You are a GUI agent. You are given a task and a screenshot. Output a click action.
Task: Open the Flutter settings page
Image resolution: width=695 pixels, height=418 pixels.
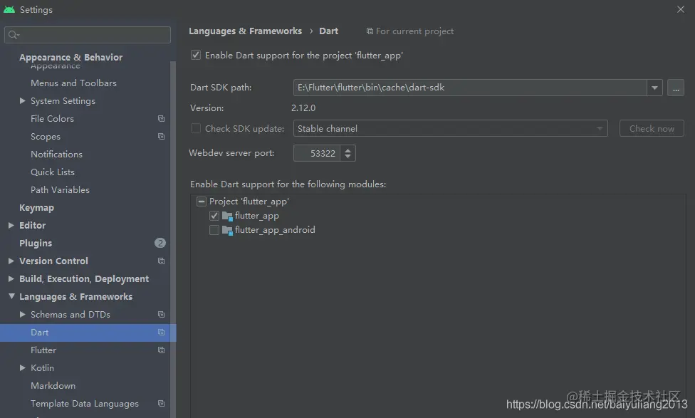(x=43, y=350)
